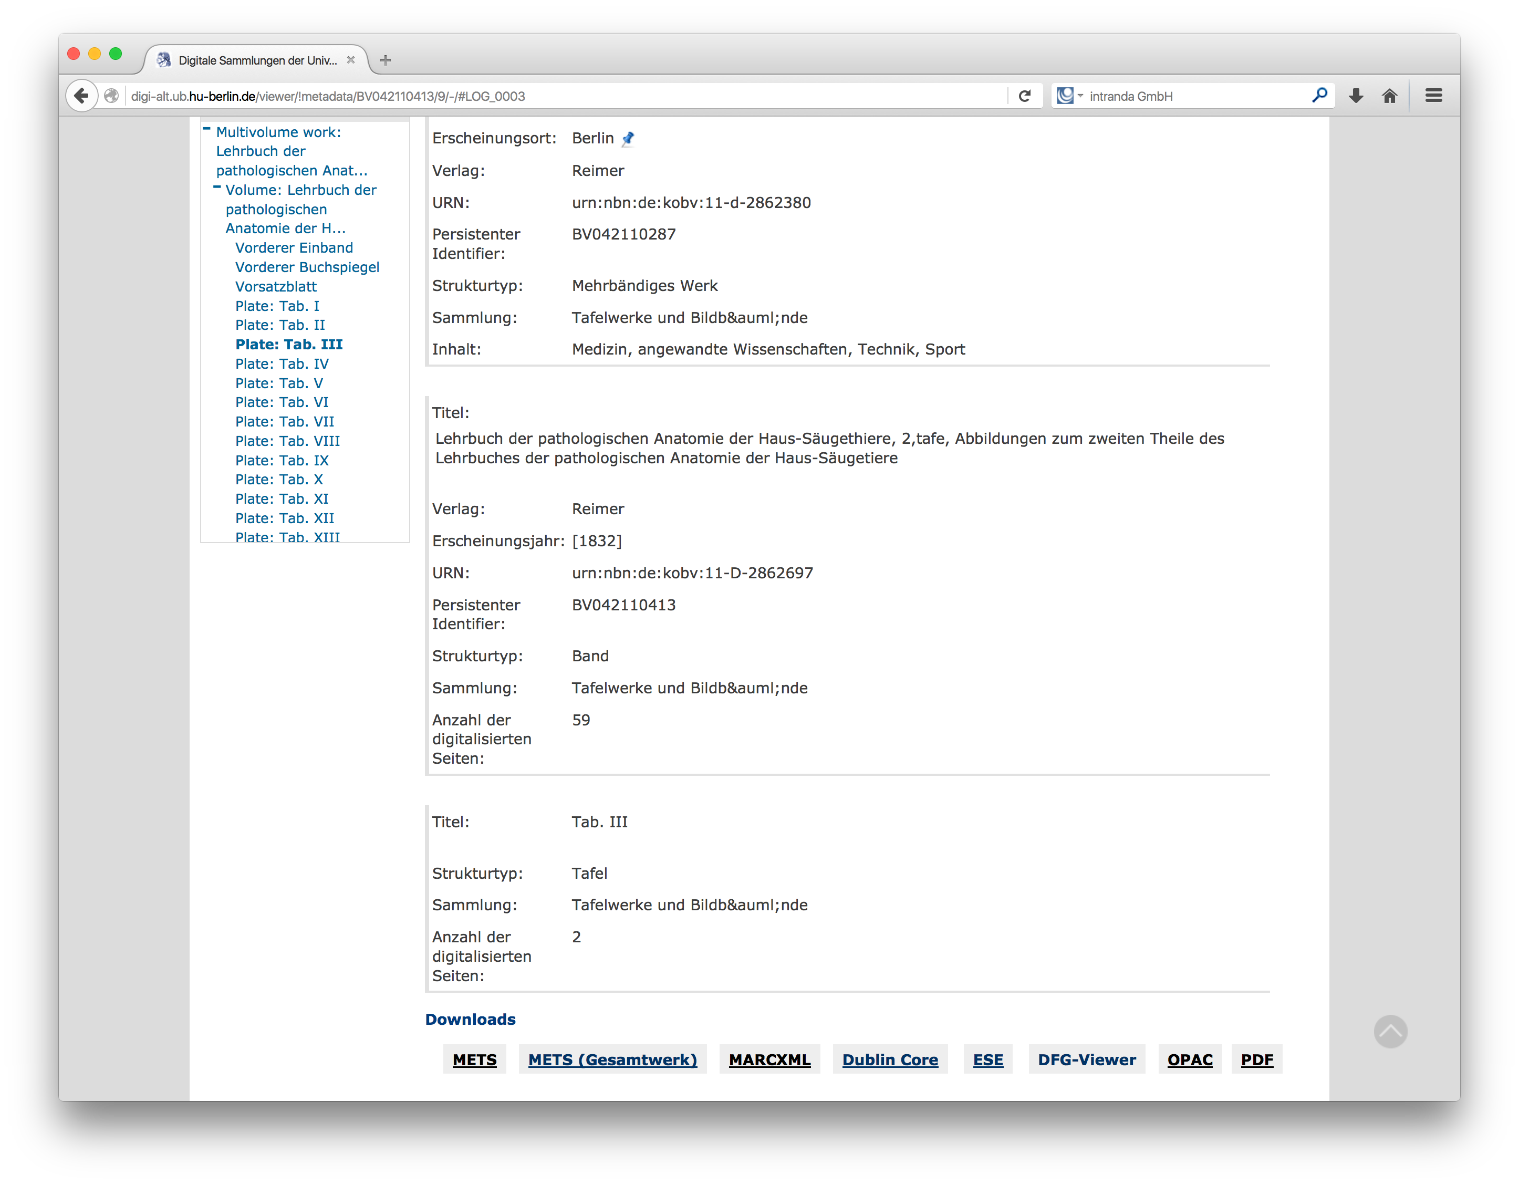
Task: Click identifier BV042110287
Action: pyautogui.click(x=624, y=234)
